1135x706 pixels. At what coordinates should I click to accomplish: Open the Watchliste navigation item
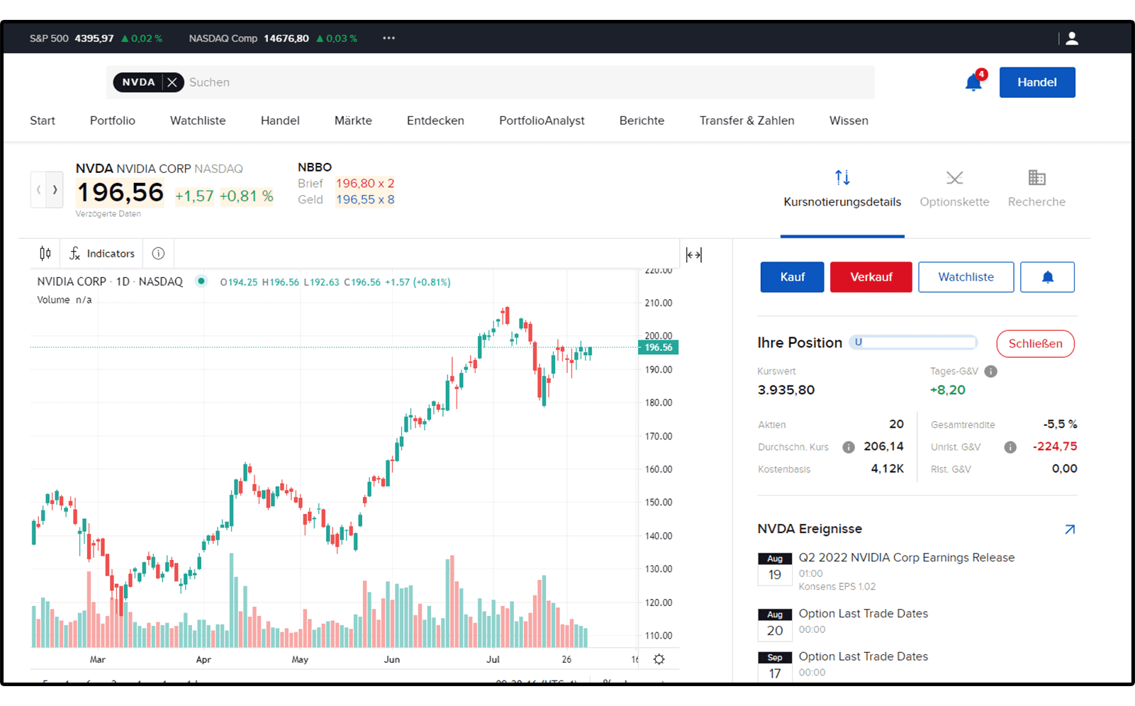click(198, 121)
